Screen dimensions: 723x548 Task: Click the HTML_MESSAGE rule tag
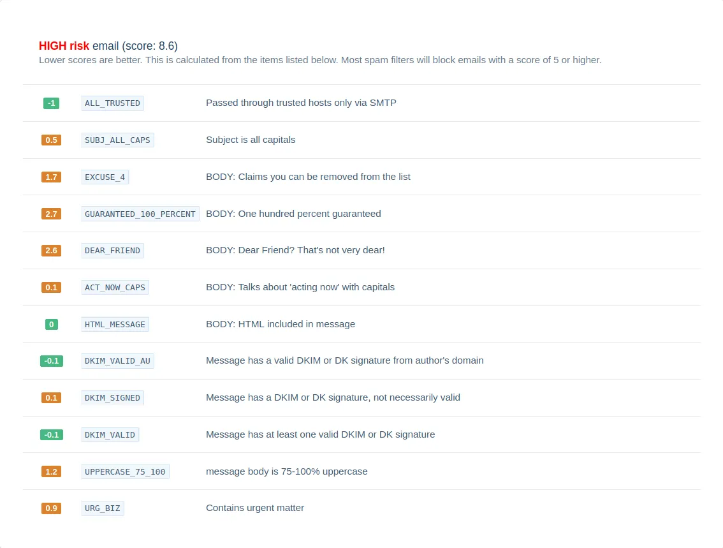pos(115,324)
